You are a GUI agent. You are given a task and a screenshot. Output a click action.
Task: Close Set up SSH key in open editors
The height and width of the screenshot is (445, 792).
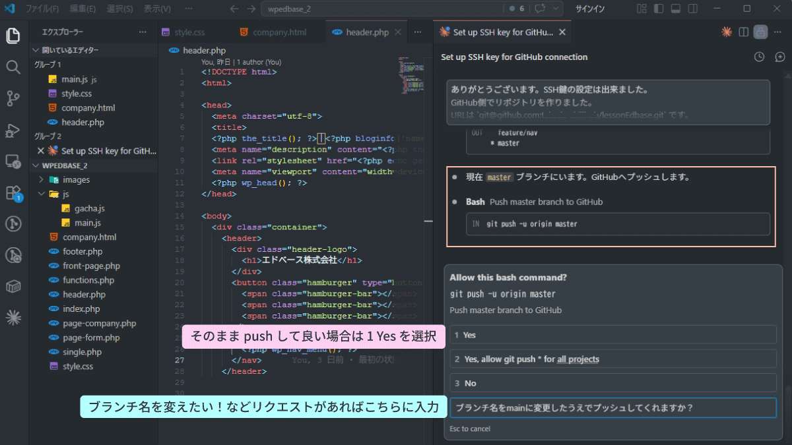tap(40, 151)
